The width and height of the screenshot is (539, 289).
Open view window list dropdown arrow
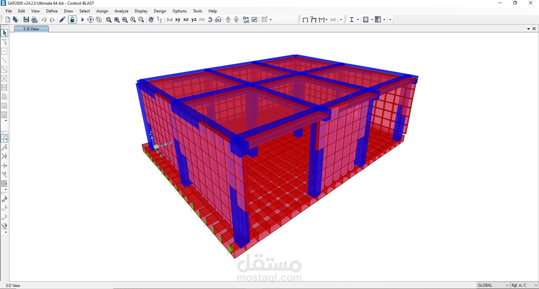click(x=529, y=29)
